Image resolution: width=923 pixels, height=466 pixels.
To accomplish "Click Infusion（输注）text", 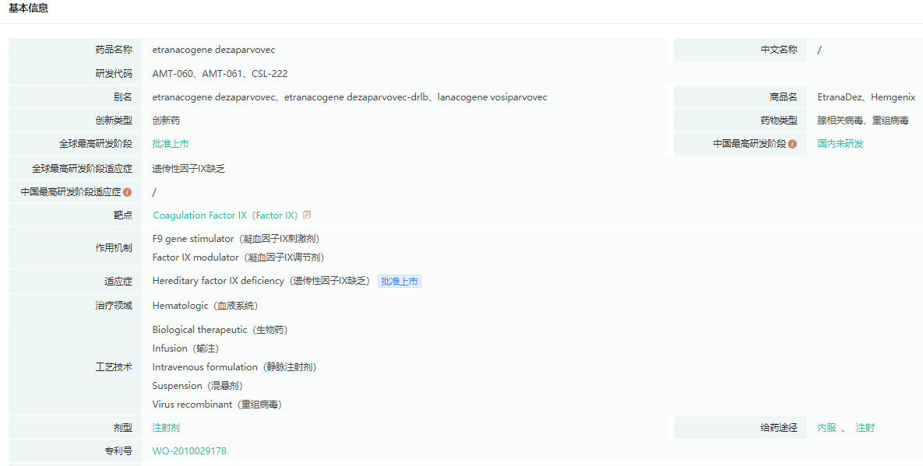I will coord(186,349).
